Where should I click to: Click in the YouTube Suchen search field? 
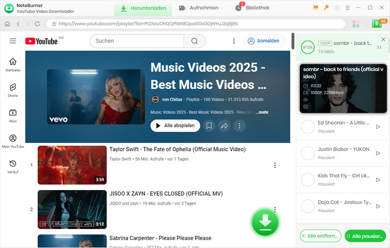[x=136, y=41]
